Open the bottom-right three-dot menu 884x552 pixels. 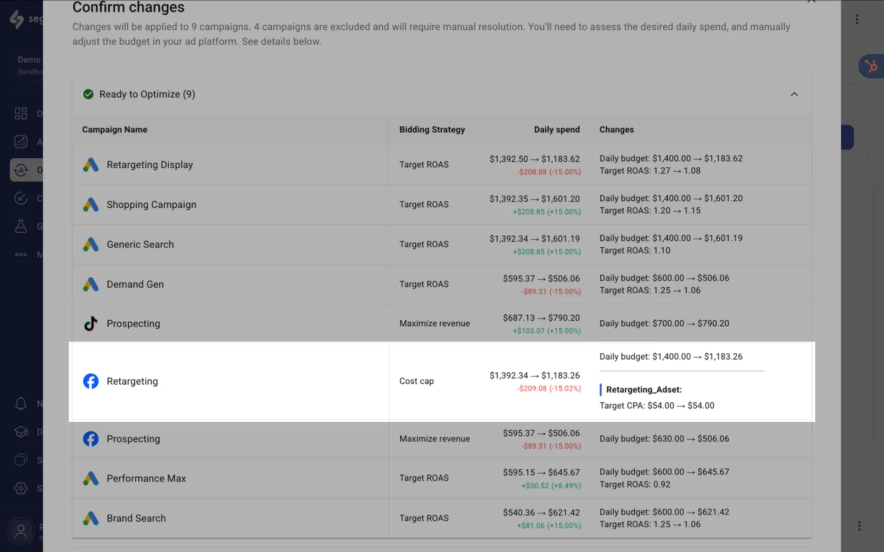tap(859, 525)
